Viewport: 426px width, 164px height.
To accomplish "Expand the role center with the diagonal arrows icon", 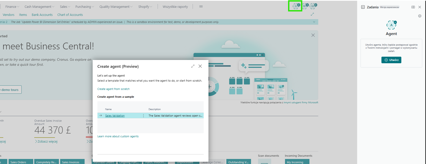I will pos(312,14).
